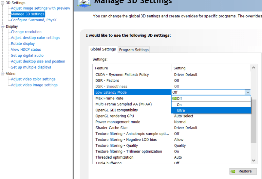Select OpenGL rendering GPU row
The height and width of the screenshot is (179, 262).
click(172, 116)
